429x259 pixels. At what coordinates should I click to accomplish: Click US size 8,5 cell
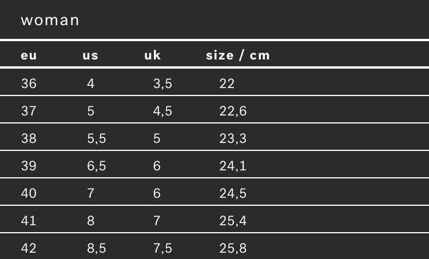coord(97,248)
